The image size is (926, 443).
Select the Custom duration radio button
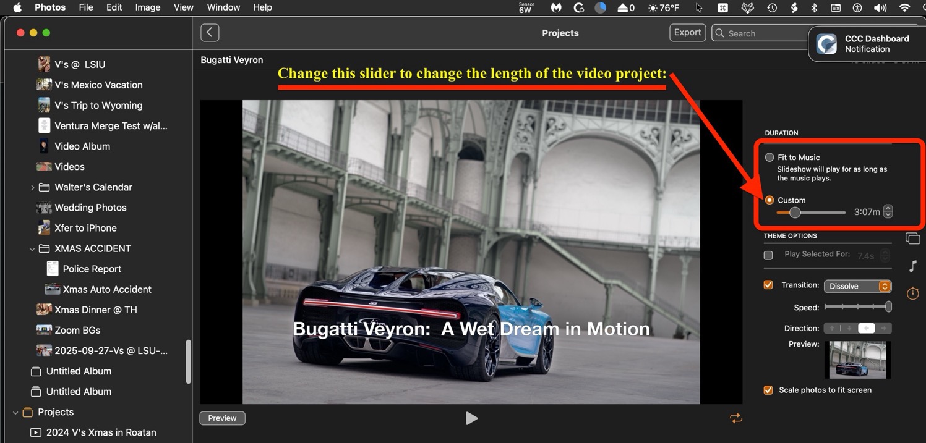tap(770, 200)
